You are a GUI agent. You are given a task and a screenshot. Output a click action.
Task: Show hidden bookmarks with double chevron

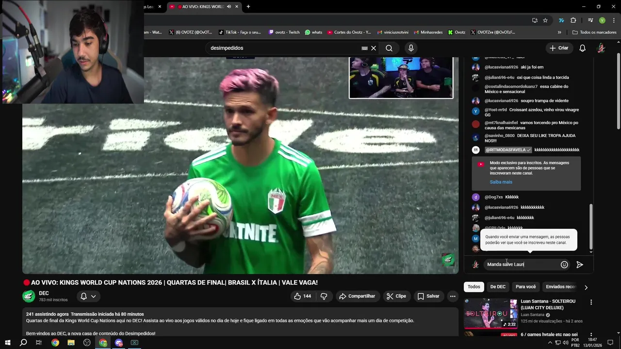559,32
